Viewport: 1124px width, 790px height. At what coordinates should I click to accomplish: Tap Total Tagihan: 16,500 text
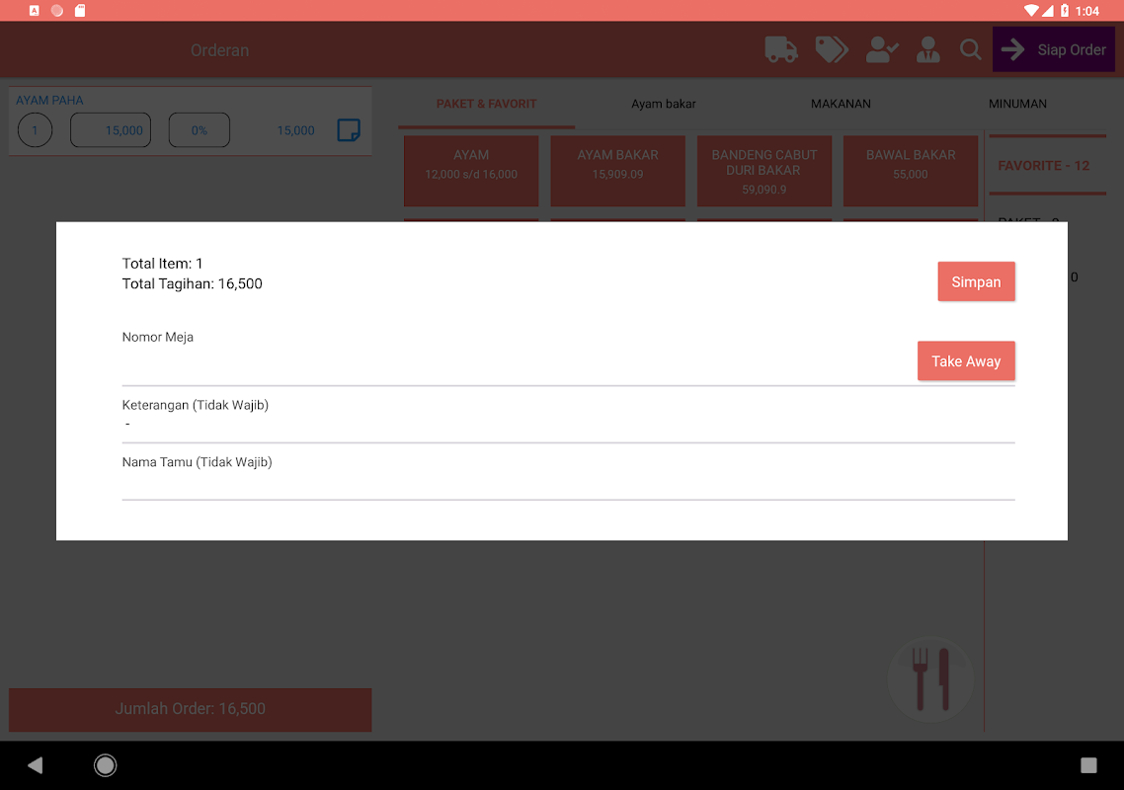(x=193, y=283)
